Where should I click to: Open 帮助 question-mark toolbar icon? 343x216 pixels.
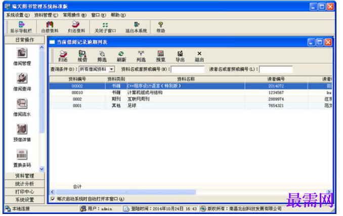160,24
